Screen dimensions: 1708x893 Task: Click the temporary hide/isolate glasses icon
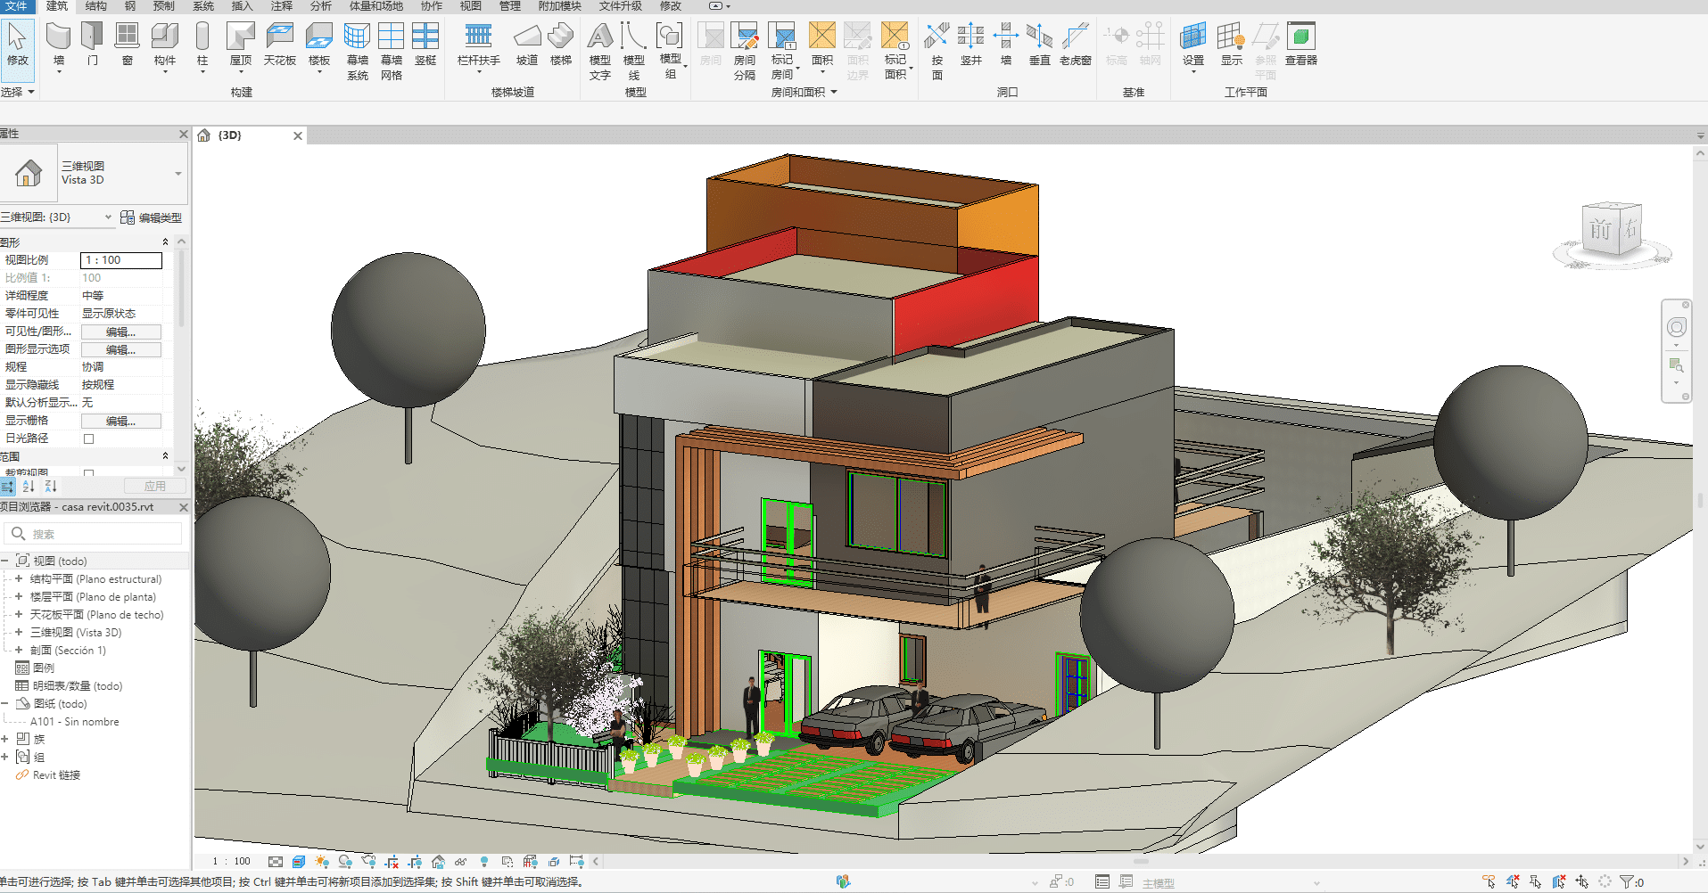(x=460, y=862)
